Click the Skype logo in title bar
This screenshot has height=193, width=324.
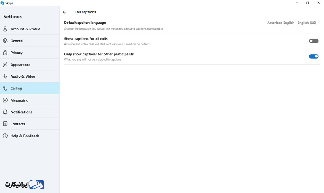pos(2,3)
